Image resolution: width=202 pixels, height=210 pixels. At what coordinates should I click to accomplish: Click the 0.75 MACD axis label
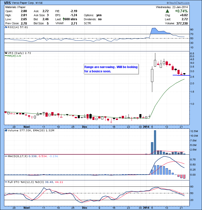pos(193,159)
